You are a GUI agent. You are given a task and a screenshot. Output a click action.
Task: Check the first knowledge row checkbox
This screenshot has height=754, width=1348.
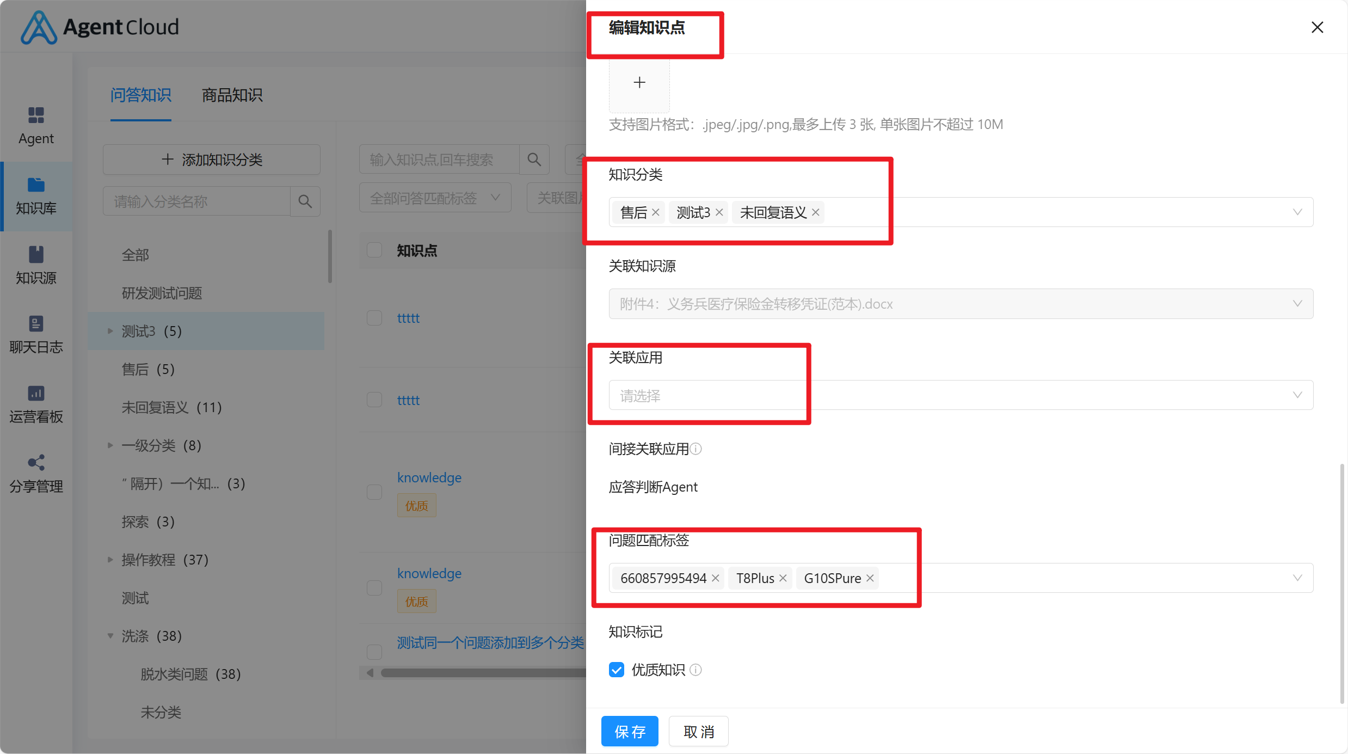tap(374, 492)
